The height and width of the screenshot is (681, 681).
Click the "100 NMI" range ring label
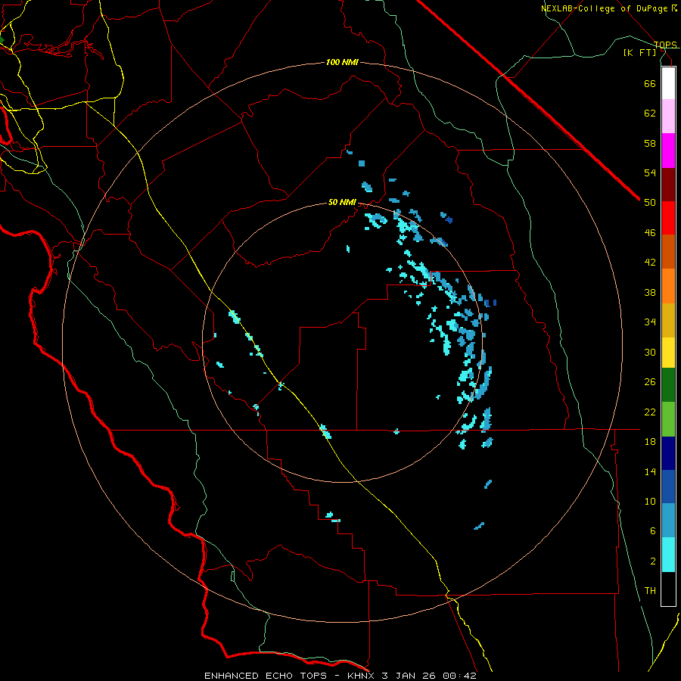tap(342, 63)
